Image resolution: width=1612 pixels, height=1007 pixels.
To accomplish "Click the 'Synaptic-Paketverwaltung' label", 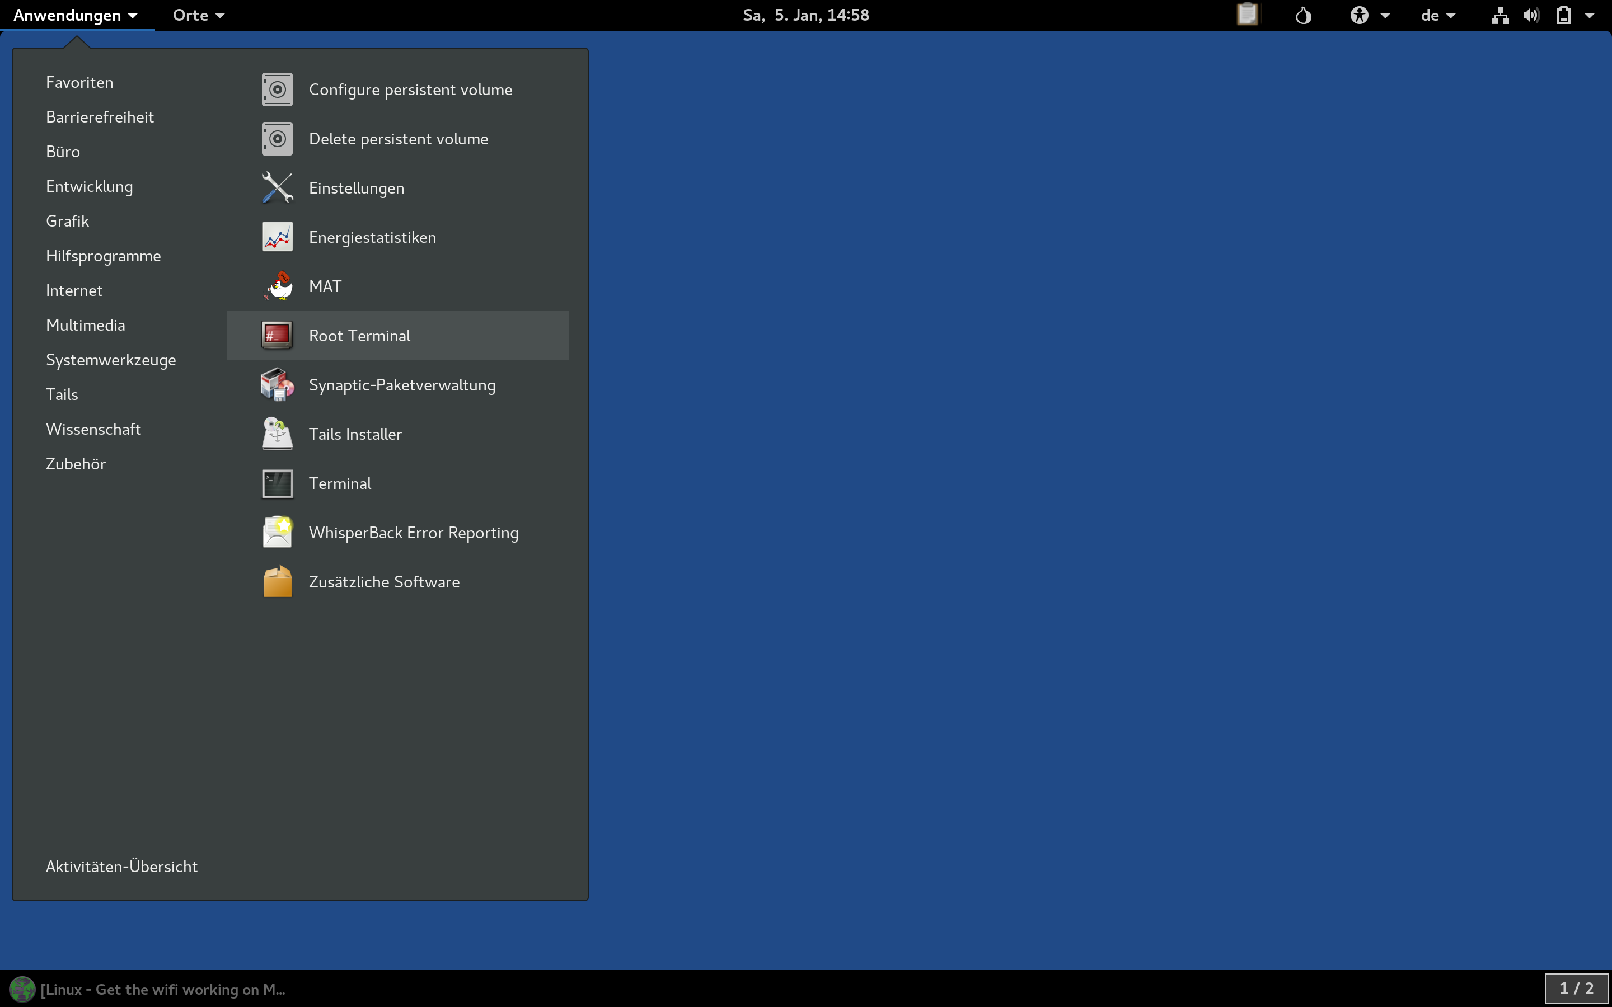I will point(402,385).
